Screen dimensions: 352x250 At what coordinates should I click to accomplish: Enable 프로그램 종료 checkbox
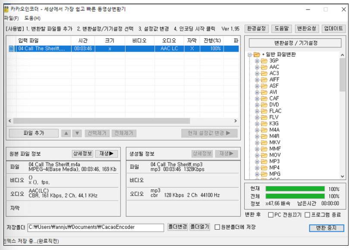pyautogui.click(x=307, y=215)
